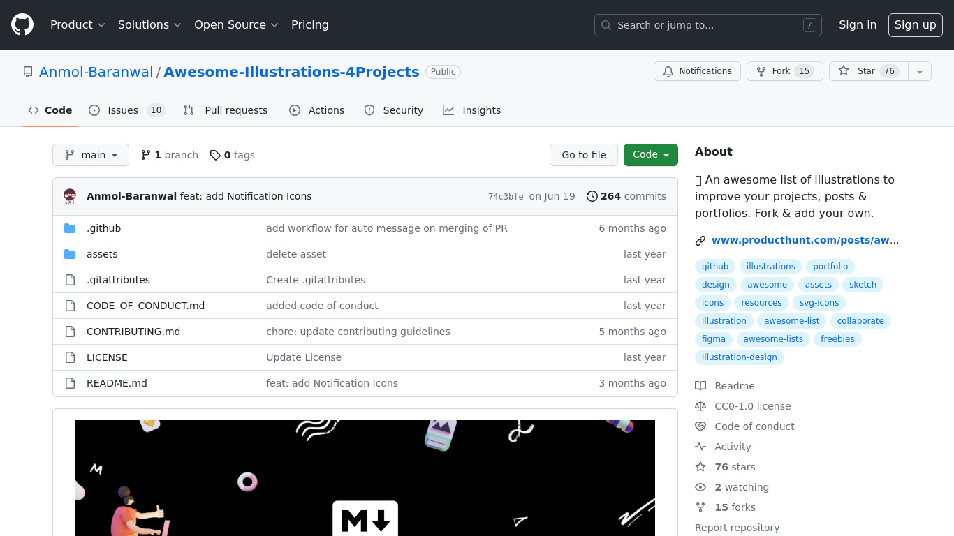This screenshot has height=536, width=954.
Task: Click the GitHub logo icon
Action: pos(22,25)
